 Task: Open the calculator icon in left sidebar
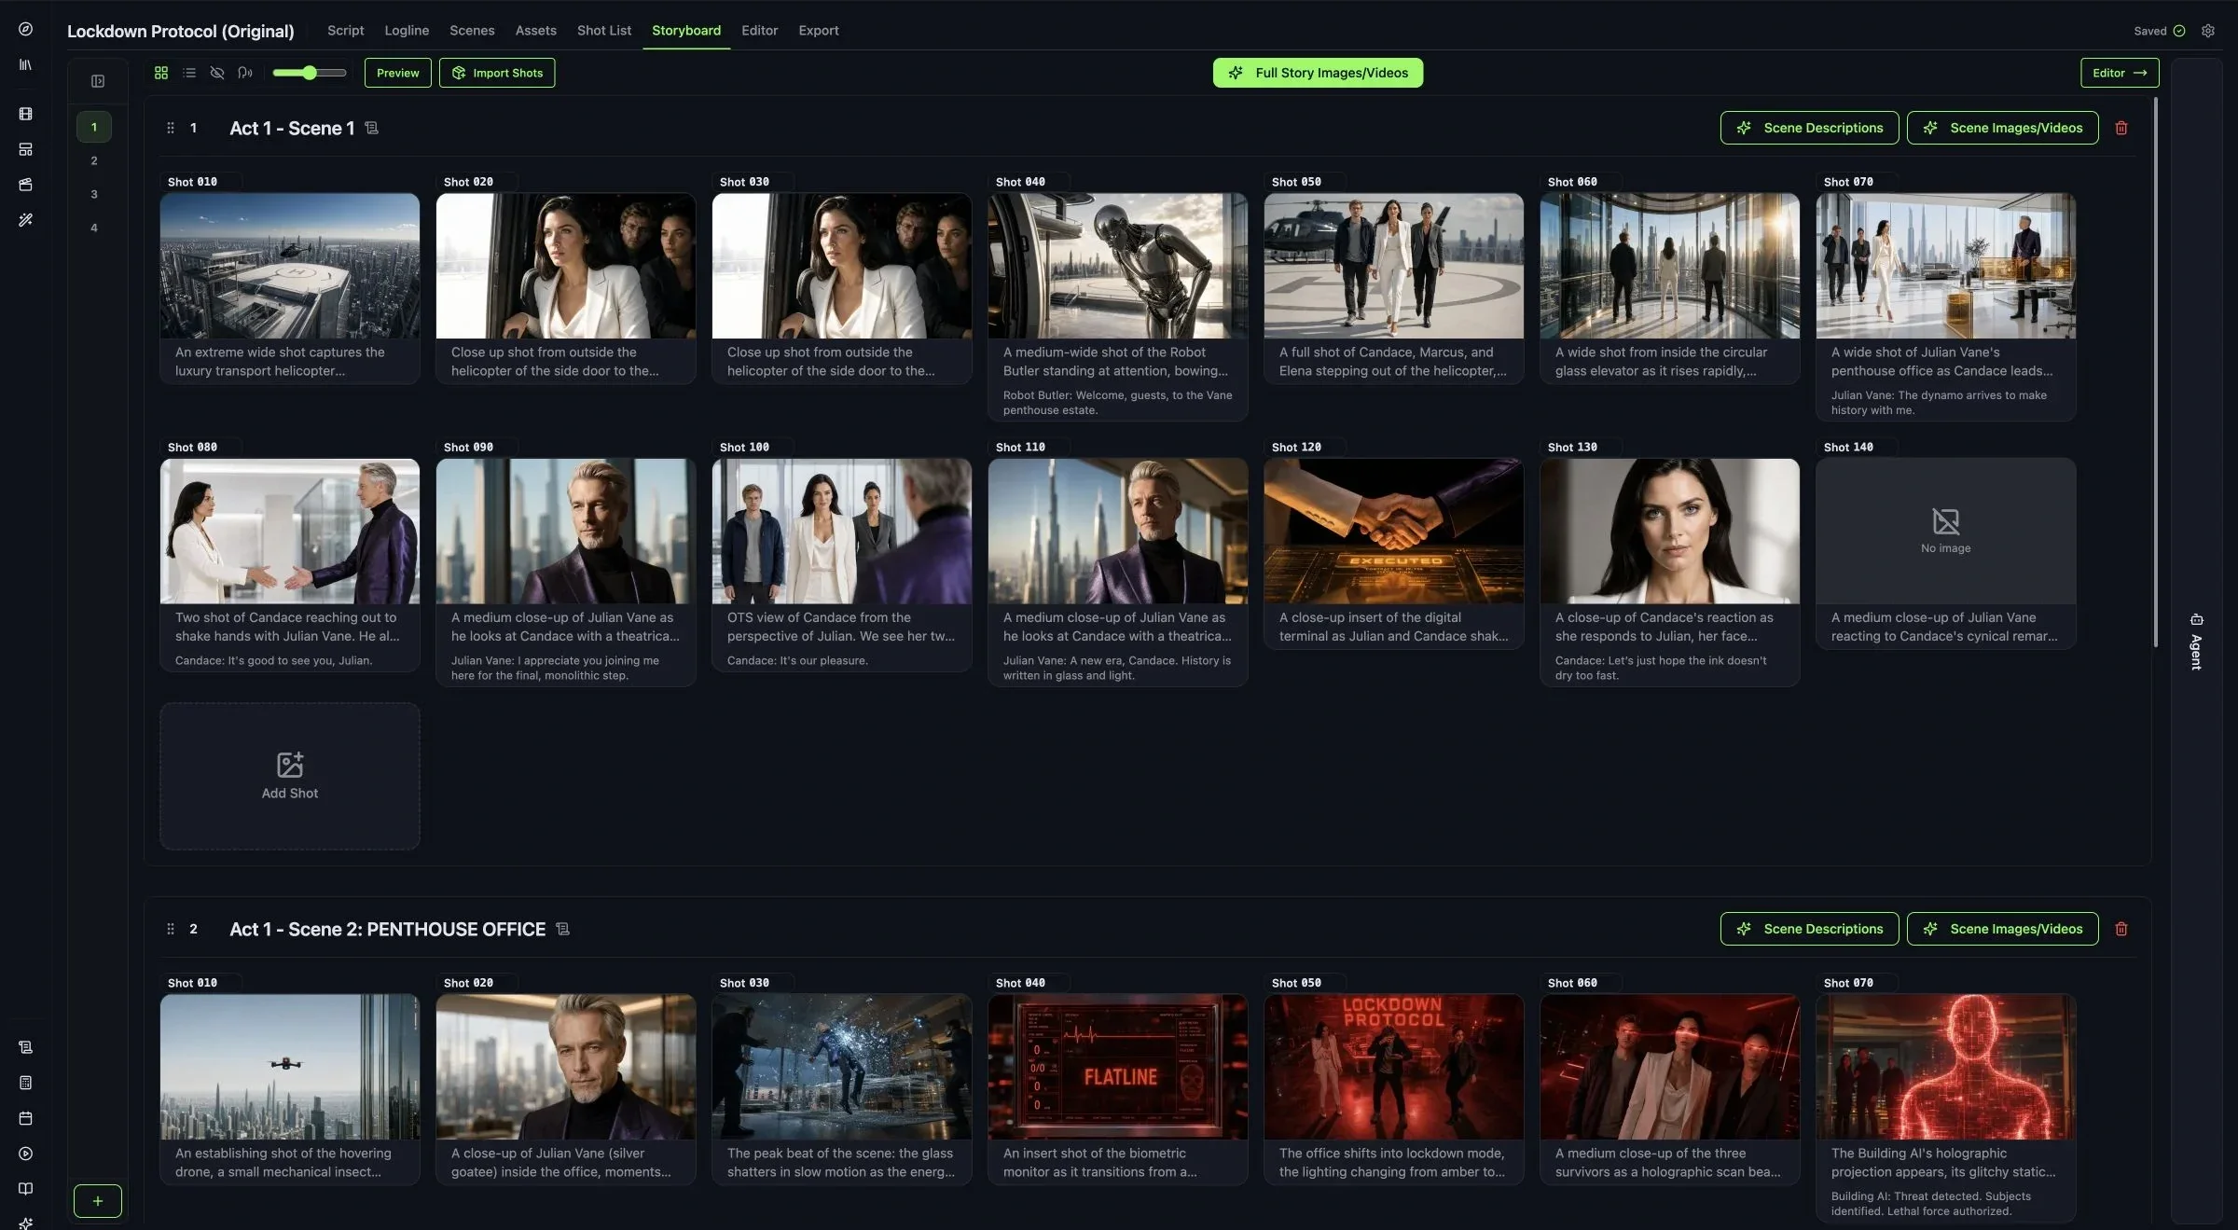[x=25, y=1083]
